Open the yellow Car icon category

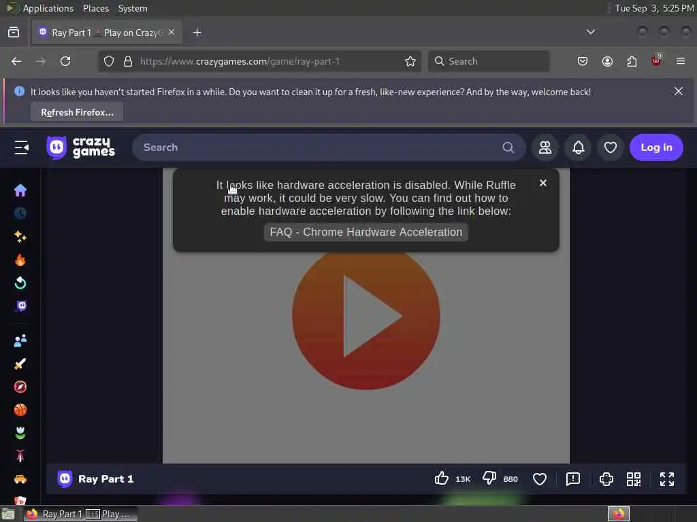(20, 479)
